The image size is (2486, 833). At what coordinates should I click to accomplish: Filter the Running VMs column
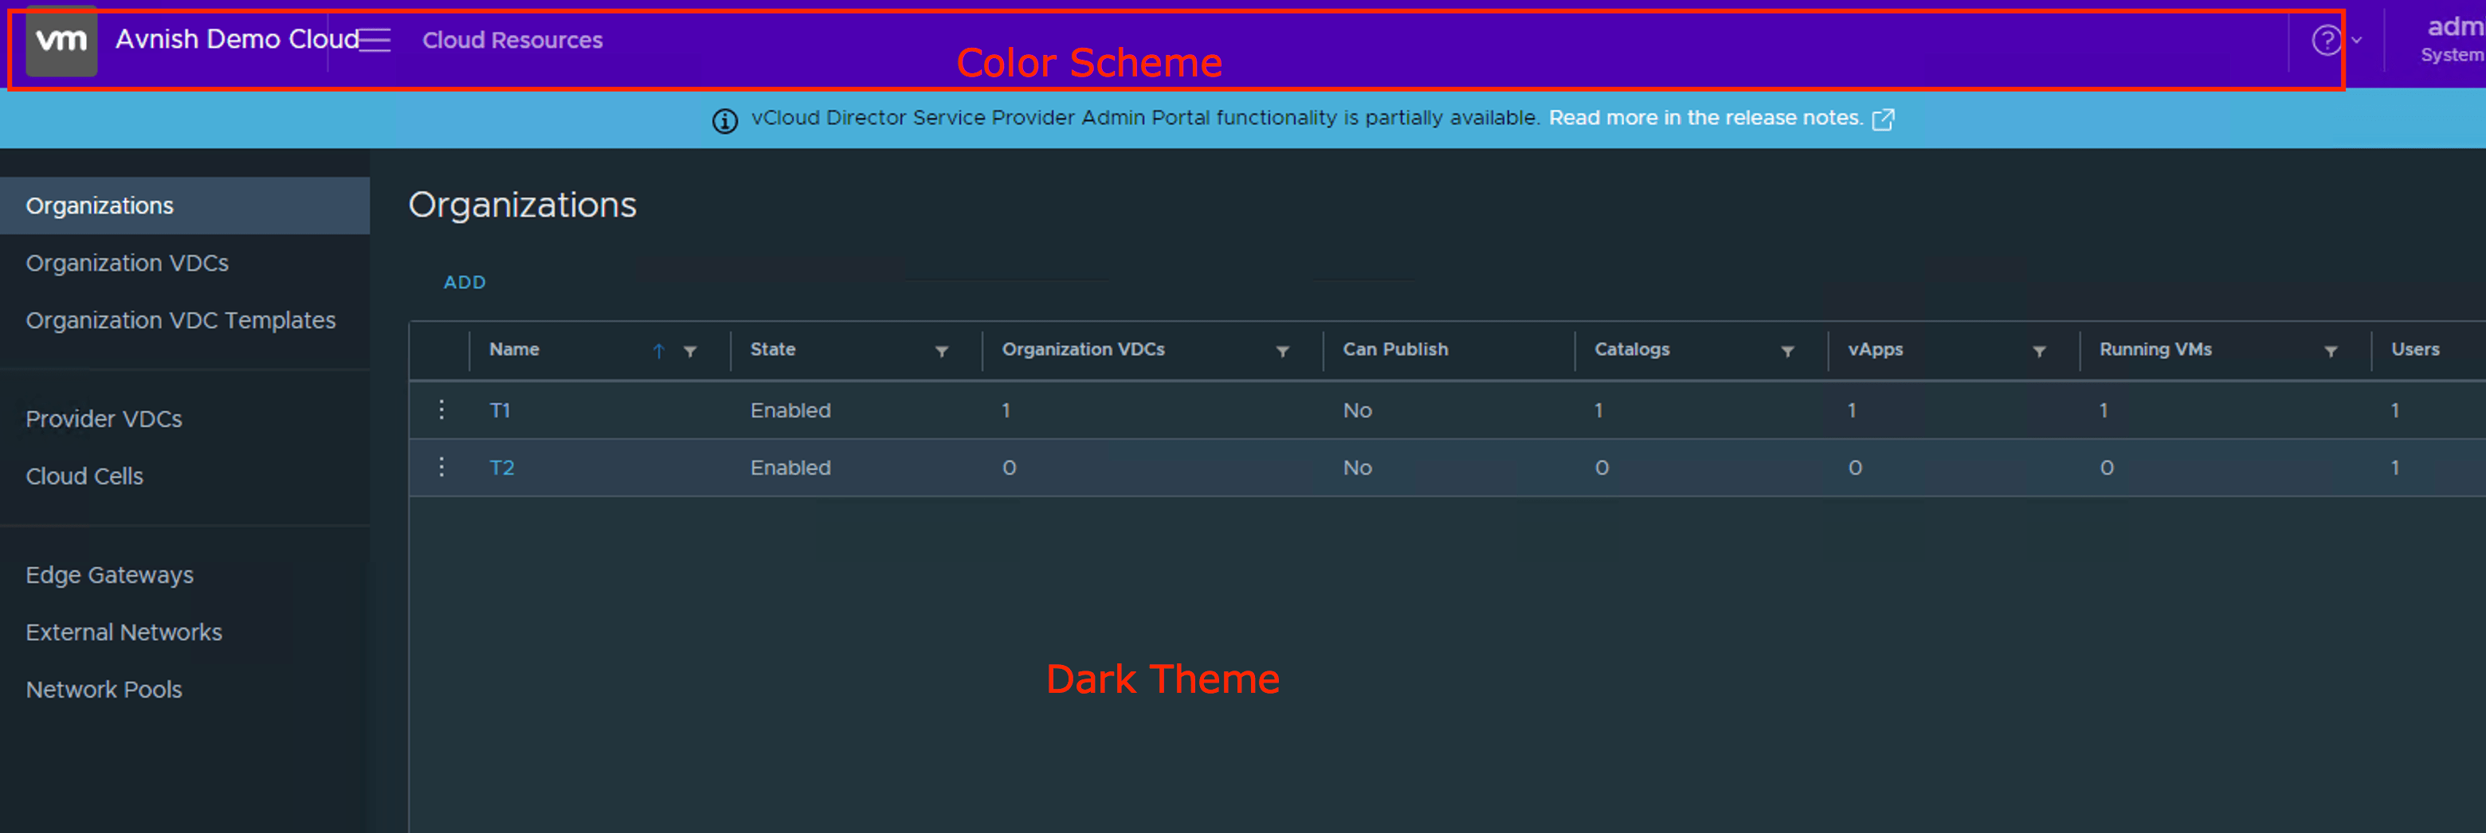[x=2330, y=351]
